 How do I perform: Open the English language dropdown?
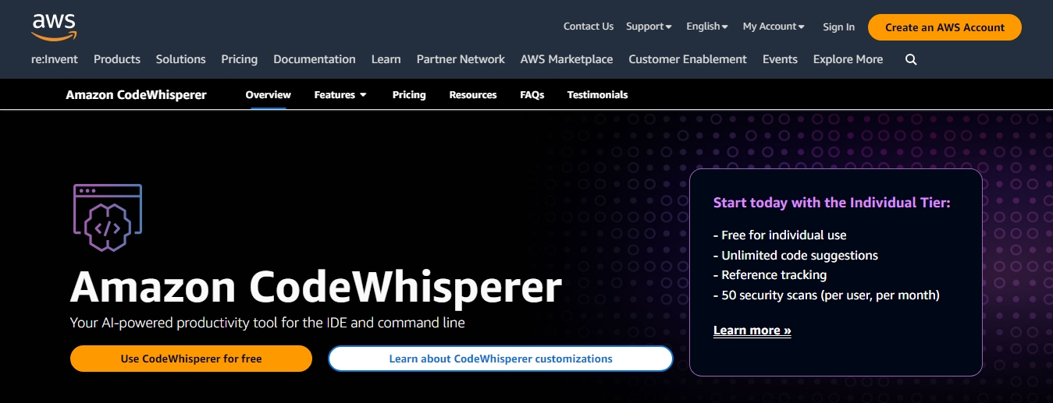click(706, 27)
